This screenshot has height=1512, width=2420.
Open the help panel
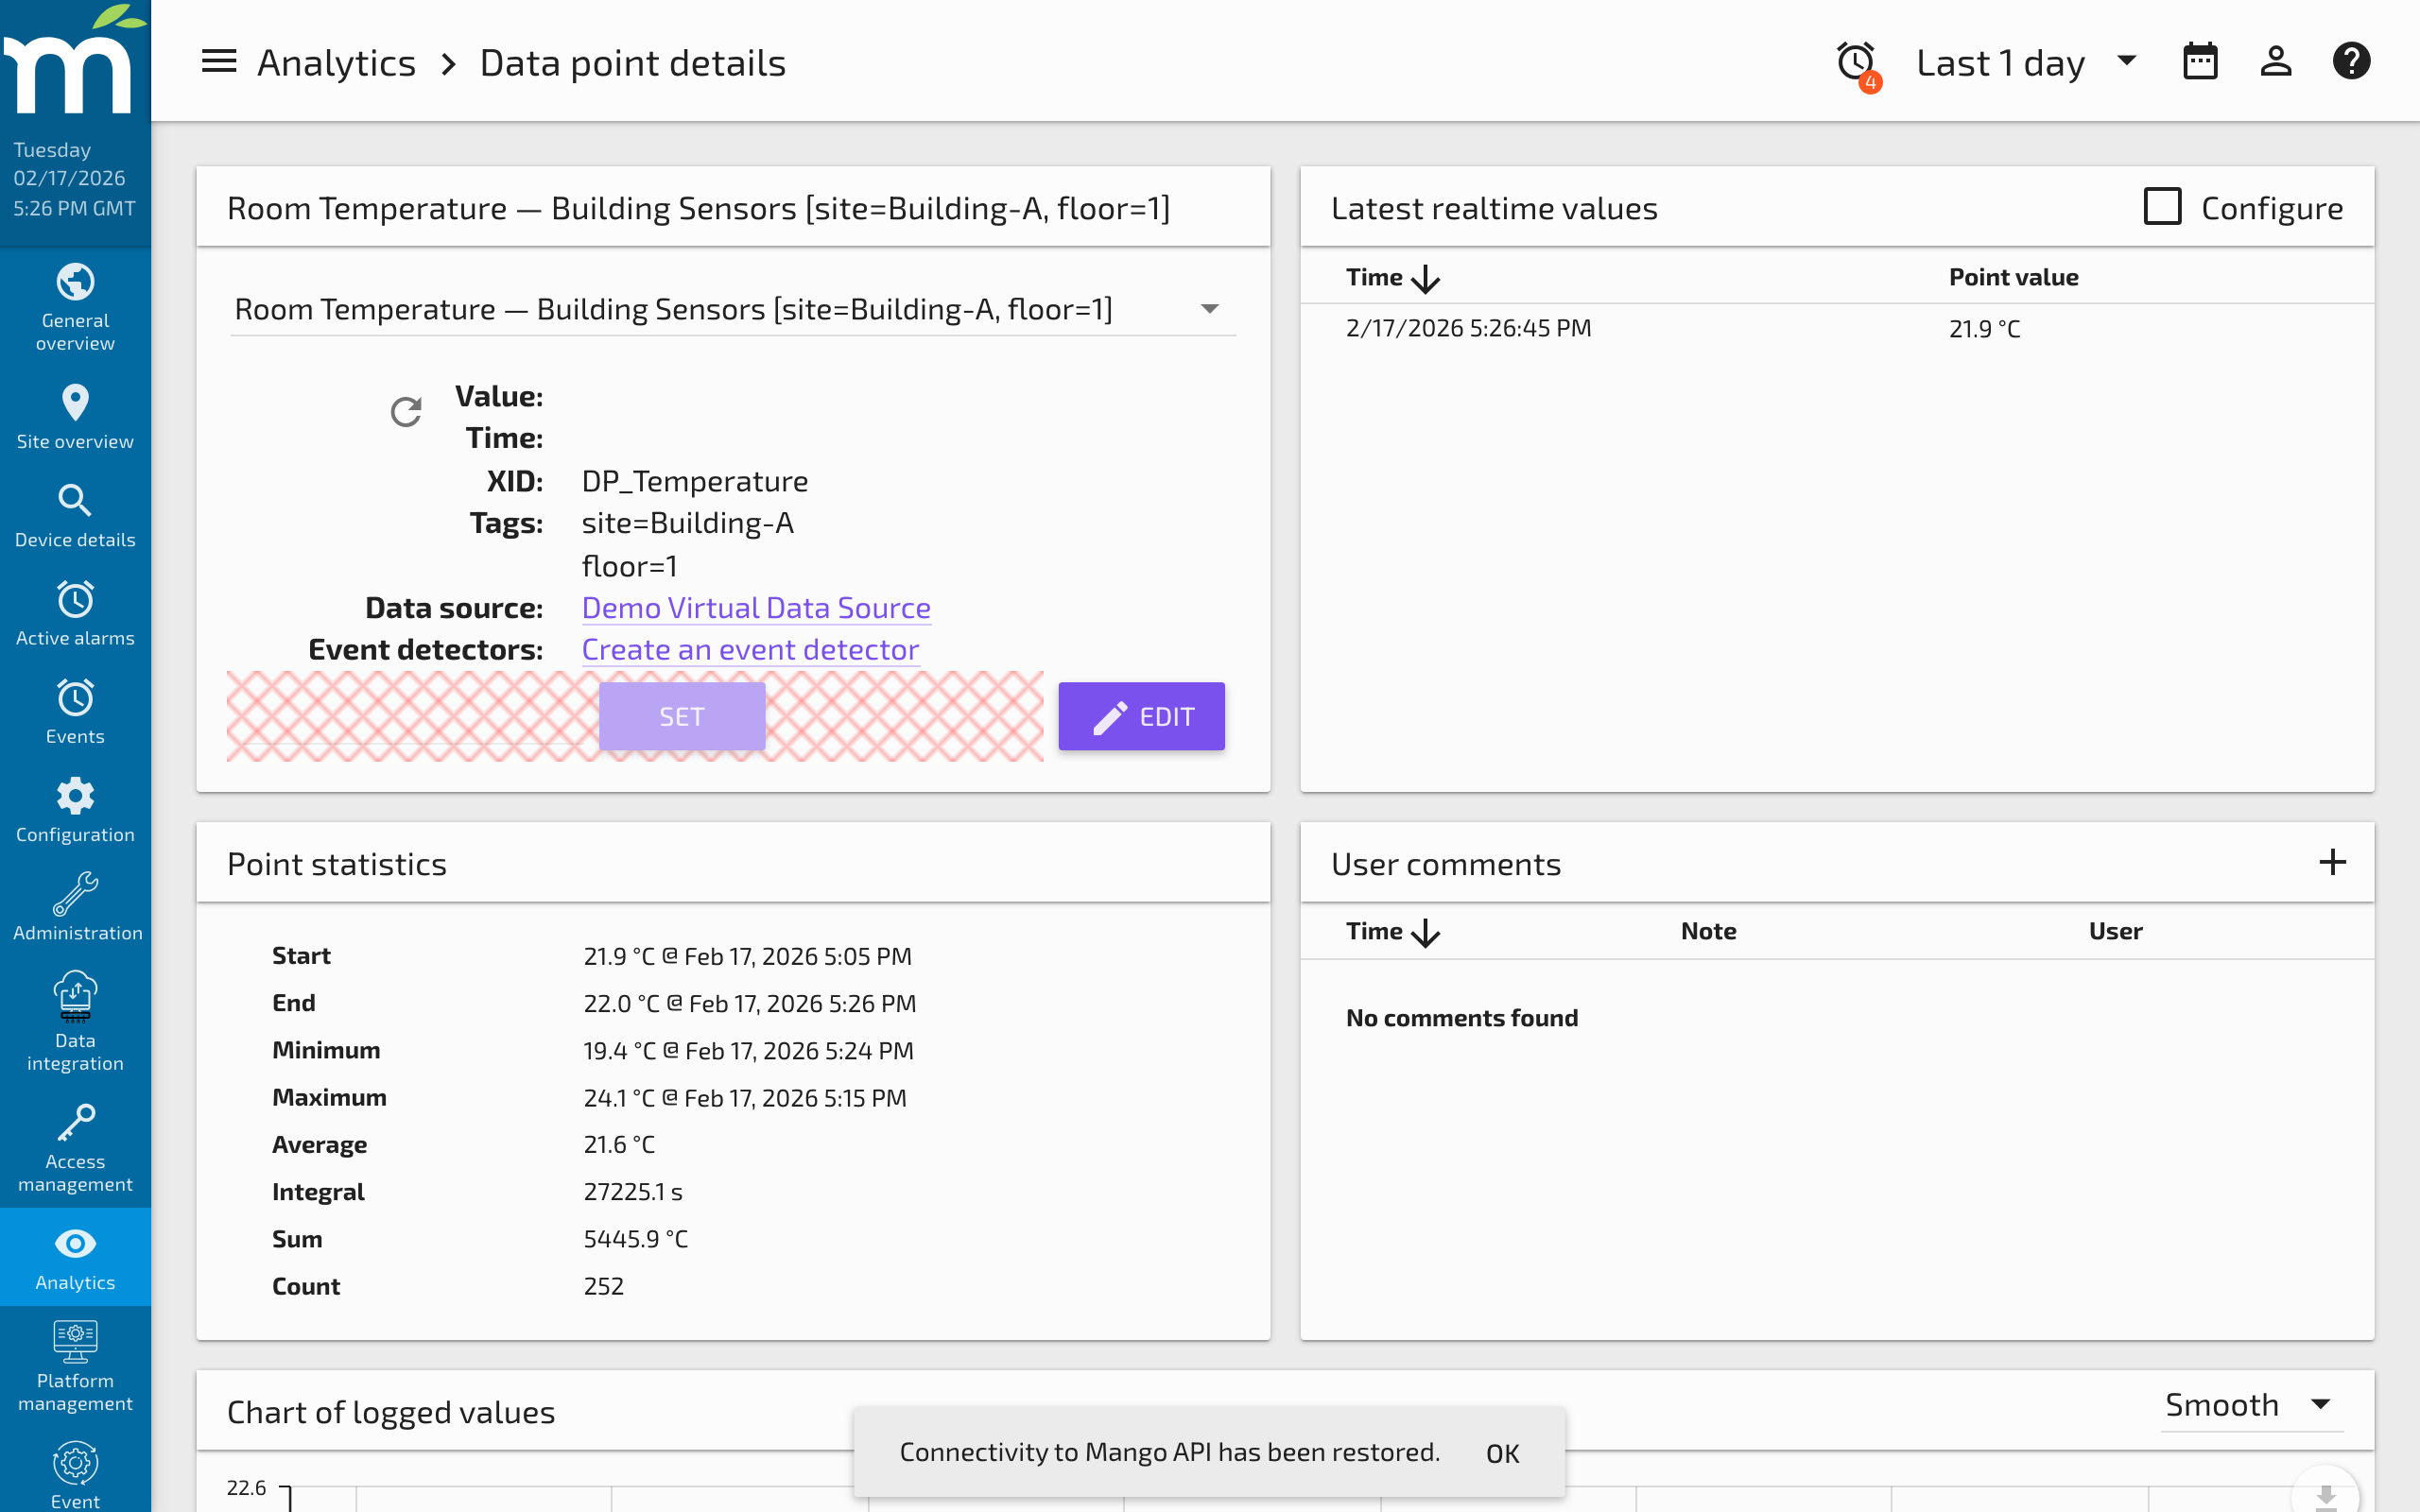tap(2352, 61)
